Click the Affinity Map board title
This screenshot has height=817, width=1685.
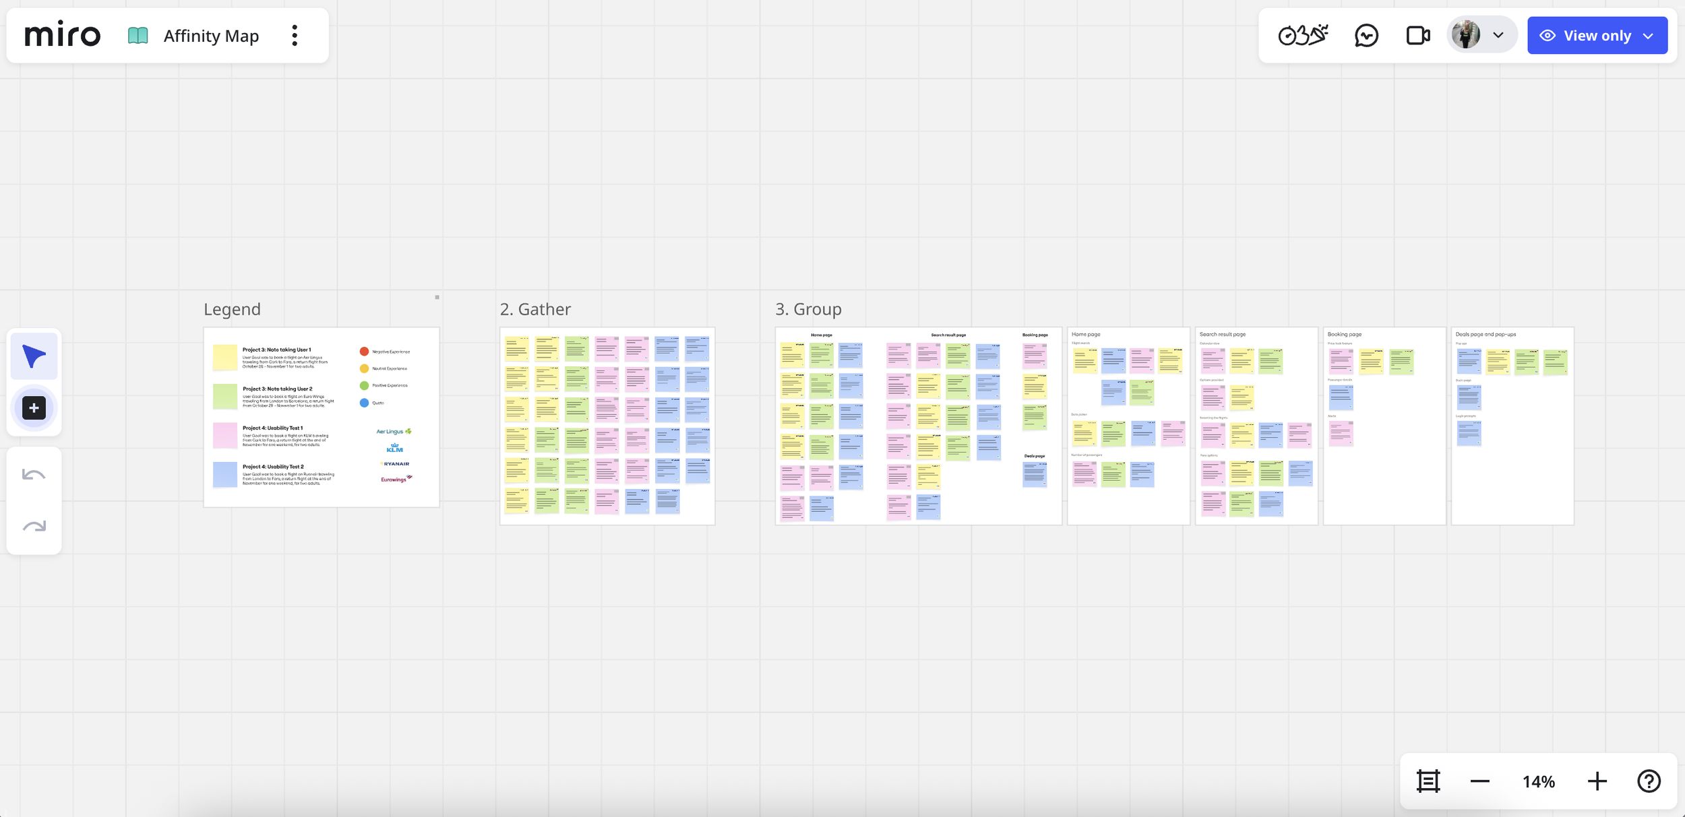pos(211,36)
